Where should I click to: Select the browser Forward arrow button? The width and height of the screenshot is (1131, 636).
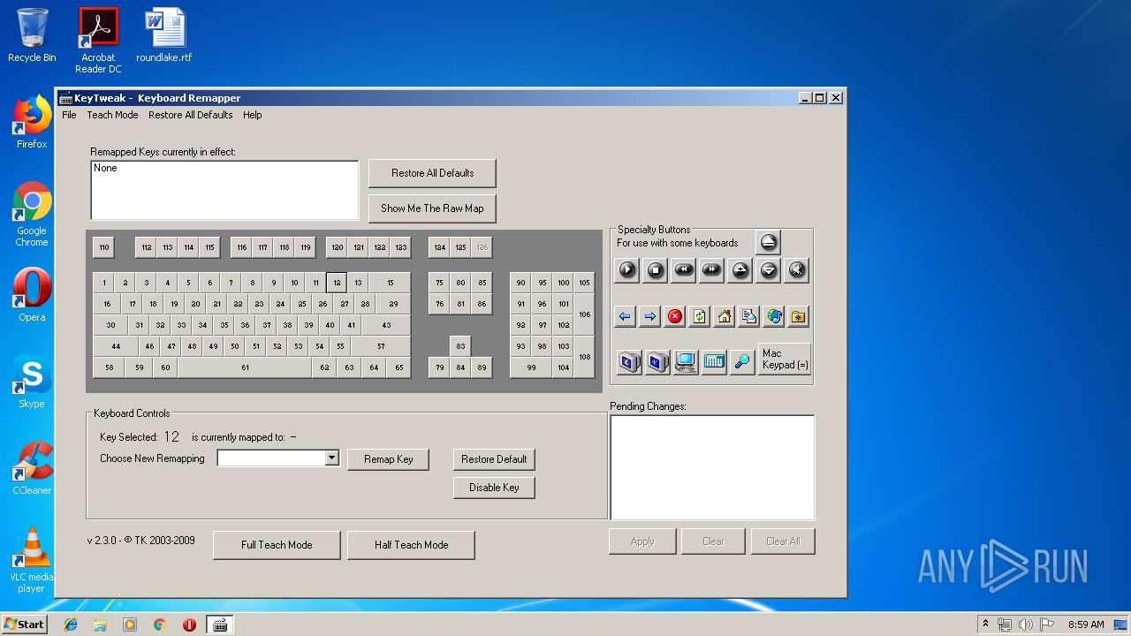click(650, 316)
